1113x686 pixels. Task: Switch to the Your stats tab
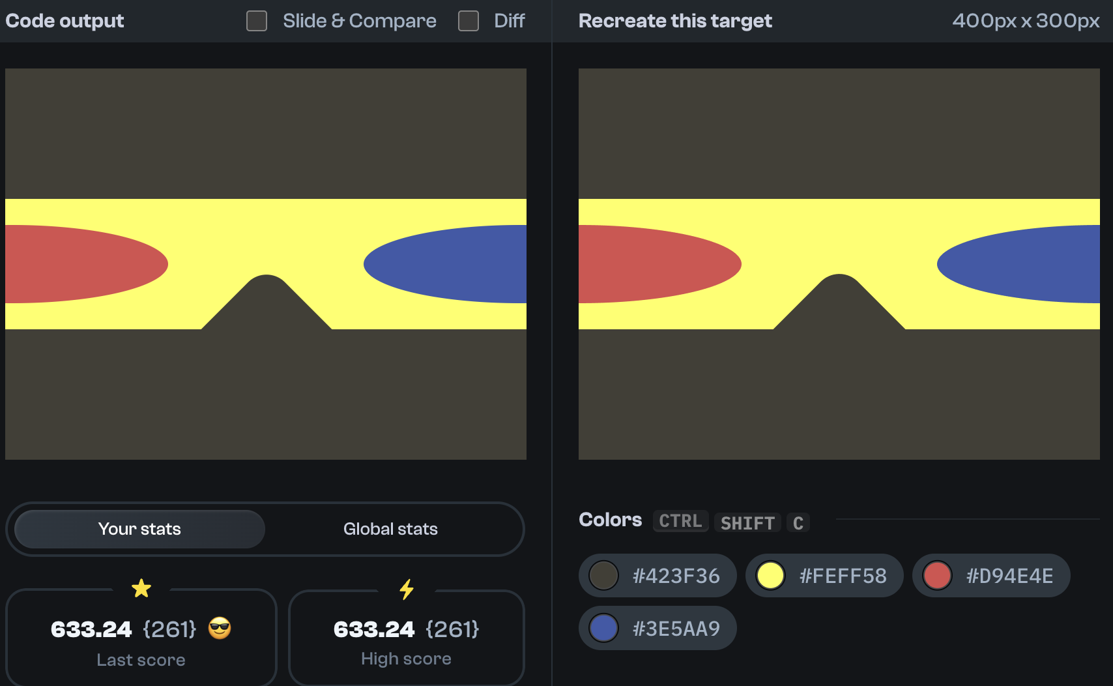(138, 529)
